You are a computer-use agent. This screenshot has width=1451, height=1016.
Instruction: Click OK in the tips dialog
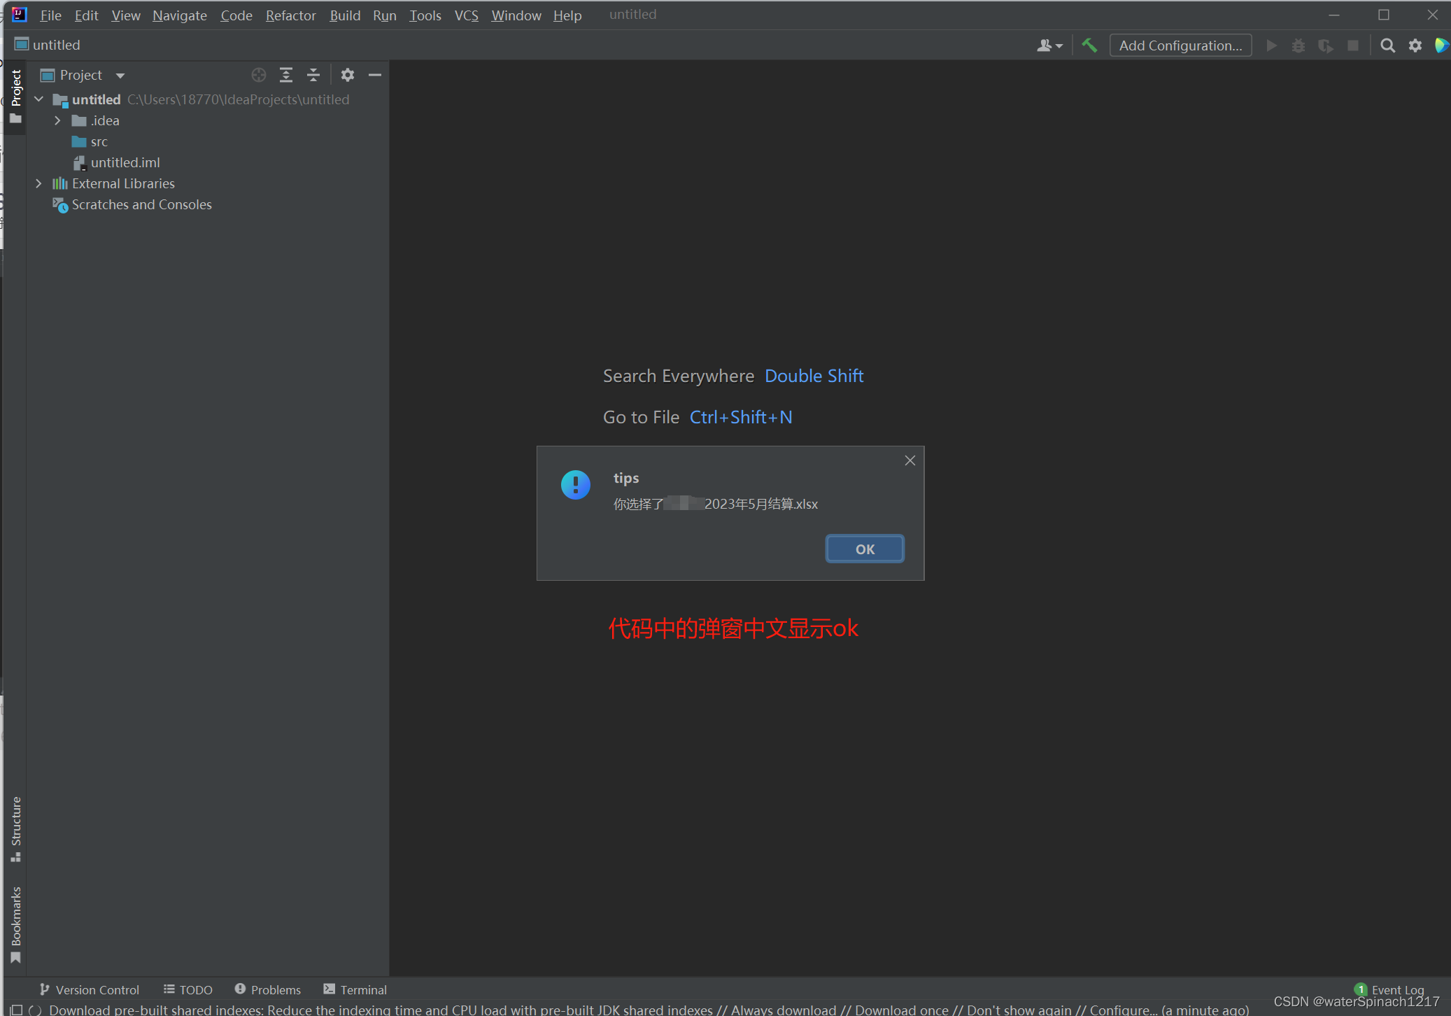tap(865, 549)
